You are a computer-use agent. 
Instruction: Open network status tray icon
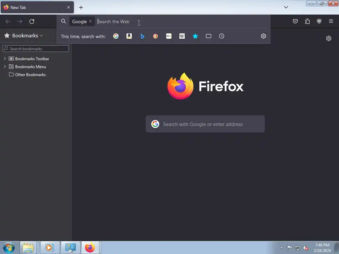click(298, 248)
